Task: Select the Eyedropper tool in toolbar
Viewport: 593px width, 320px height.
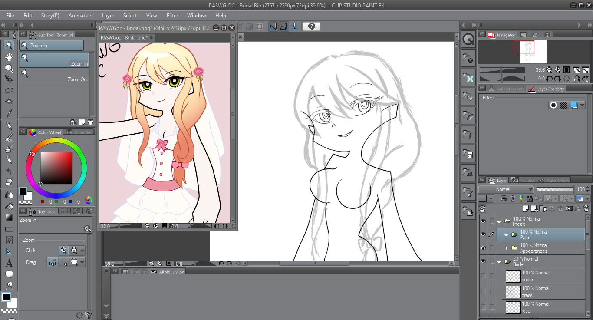Action: coord(9,113)
